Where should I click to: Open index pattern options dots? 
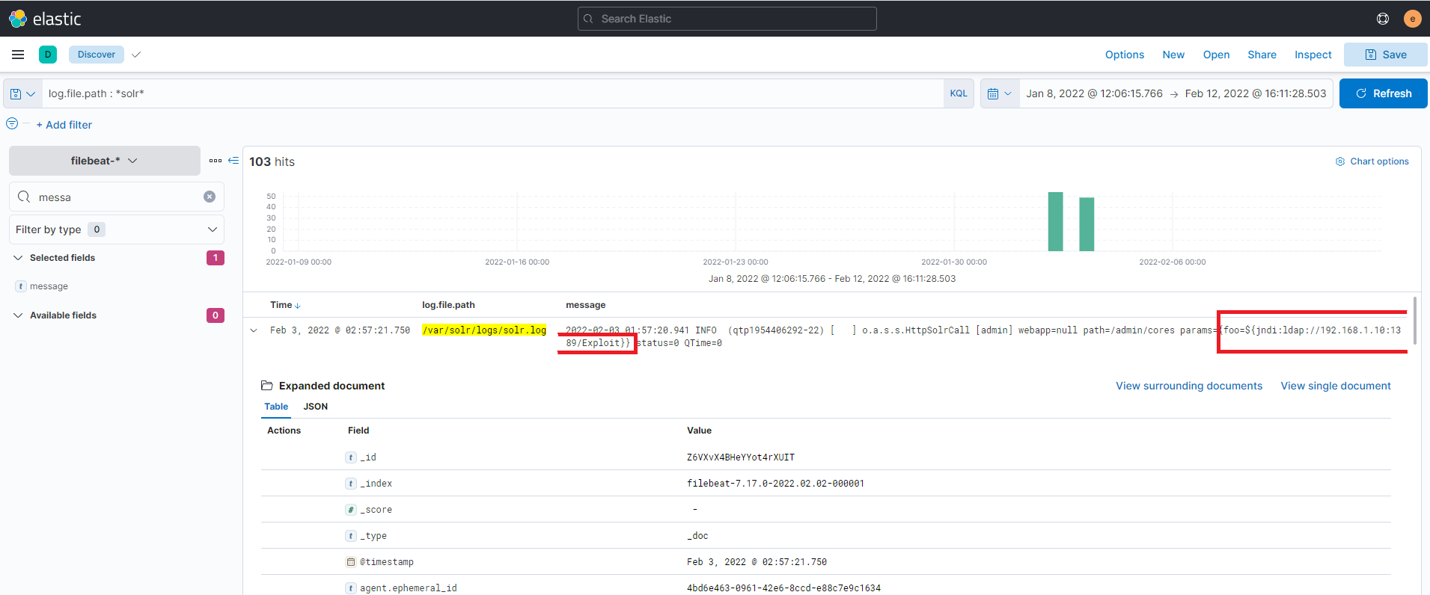(216, 161)
